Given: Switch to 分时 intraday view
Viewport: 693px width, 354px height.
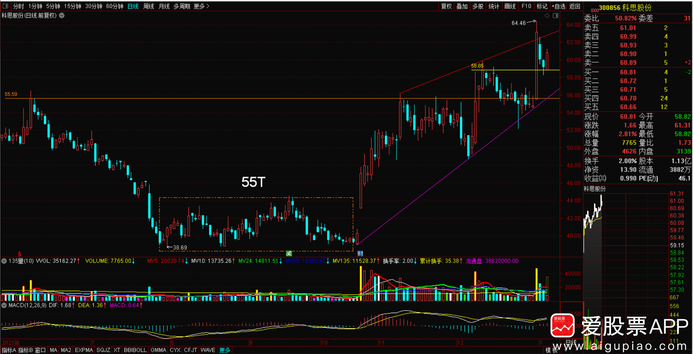Looking at the screenshot, I should coord(18,6).
